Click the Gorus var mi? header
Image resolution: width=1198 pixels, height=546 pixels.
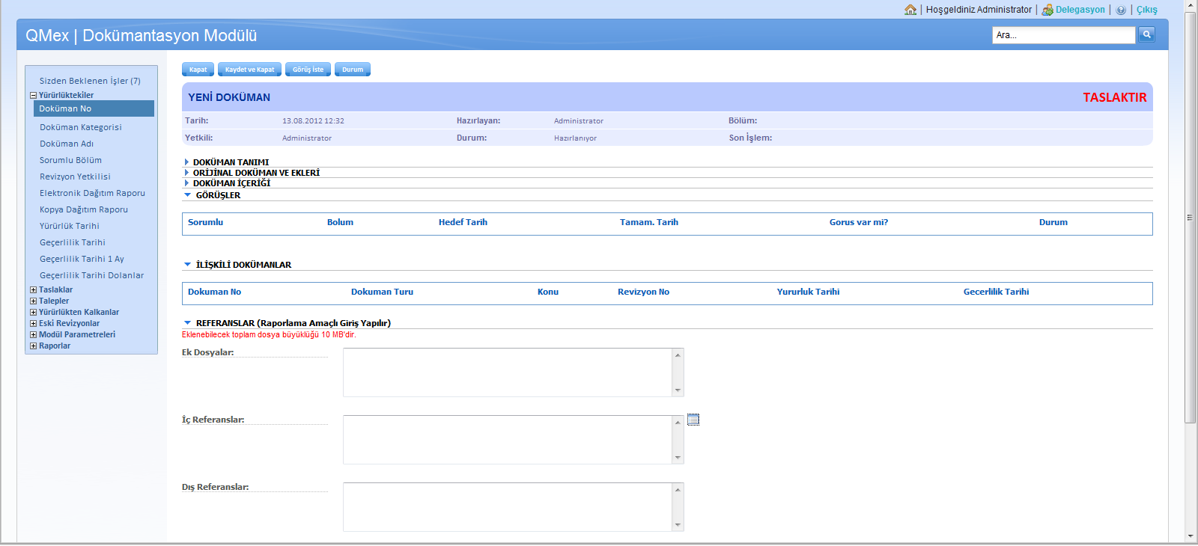tap(859, 222)
